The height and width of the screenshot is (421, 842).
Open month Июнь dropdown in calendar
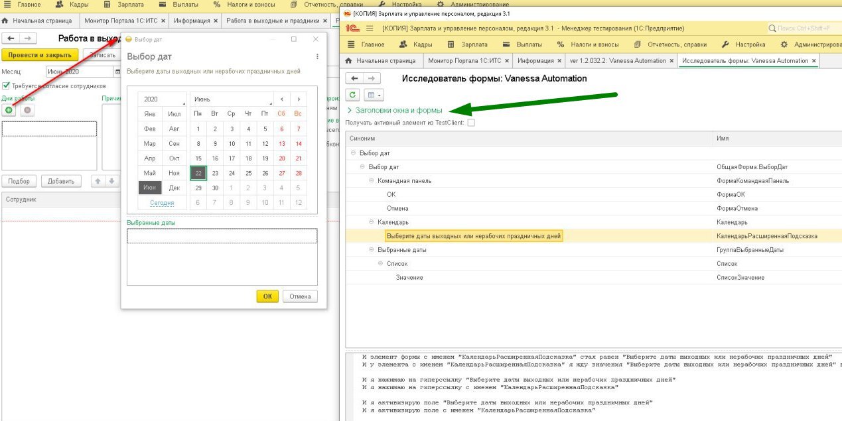tap(232, 99)
